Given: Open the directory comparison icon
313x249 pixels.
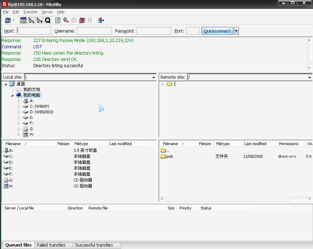Looking at the screenshot, I should click(101, 20).
